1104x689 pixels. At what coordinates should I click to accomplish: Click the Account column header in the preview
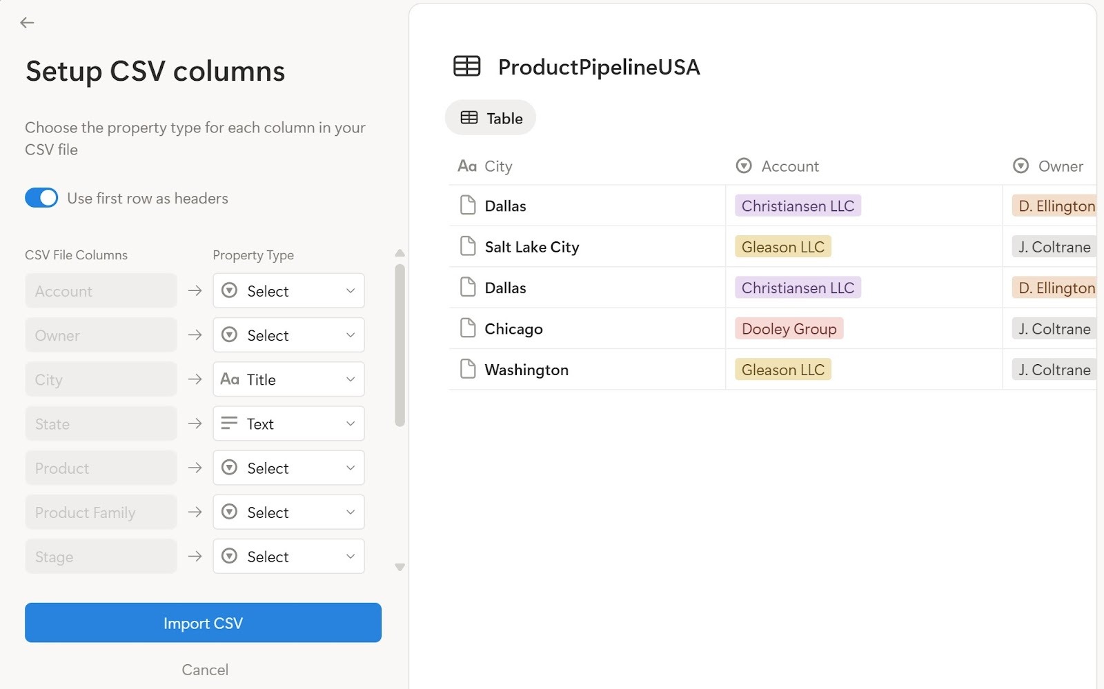(778, 166)
